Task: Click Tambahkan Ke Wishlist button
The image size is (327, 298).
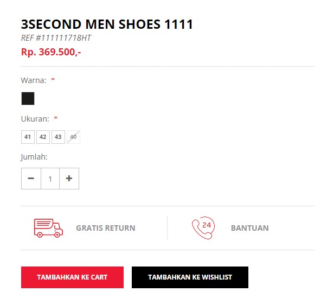Action: pos(190,277)
